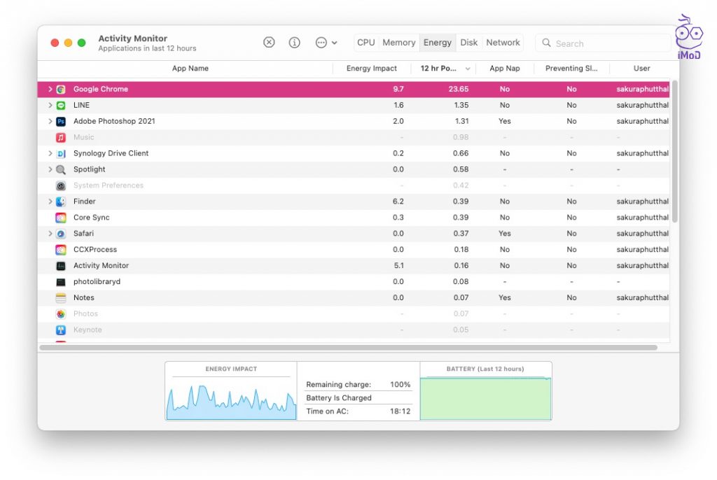This screenshot has height=480, width=717.
Task: Select the Google Chrome app icon
Action: pyautogui.click(x=61, y=90)
